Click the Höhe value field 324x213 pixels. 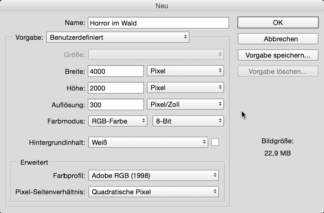tap(116, 88)
